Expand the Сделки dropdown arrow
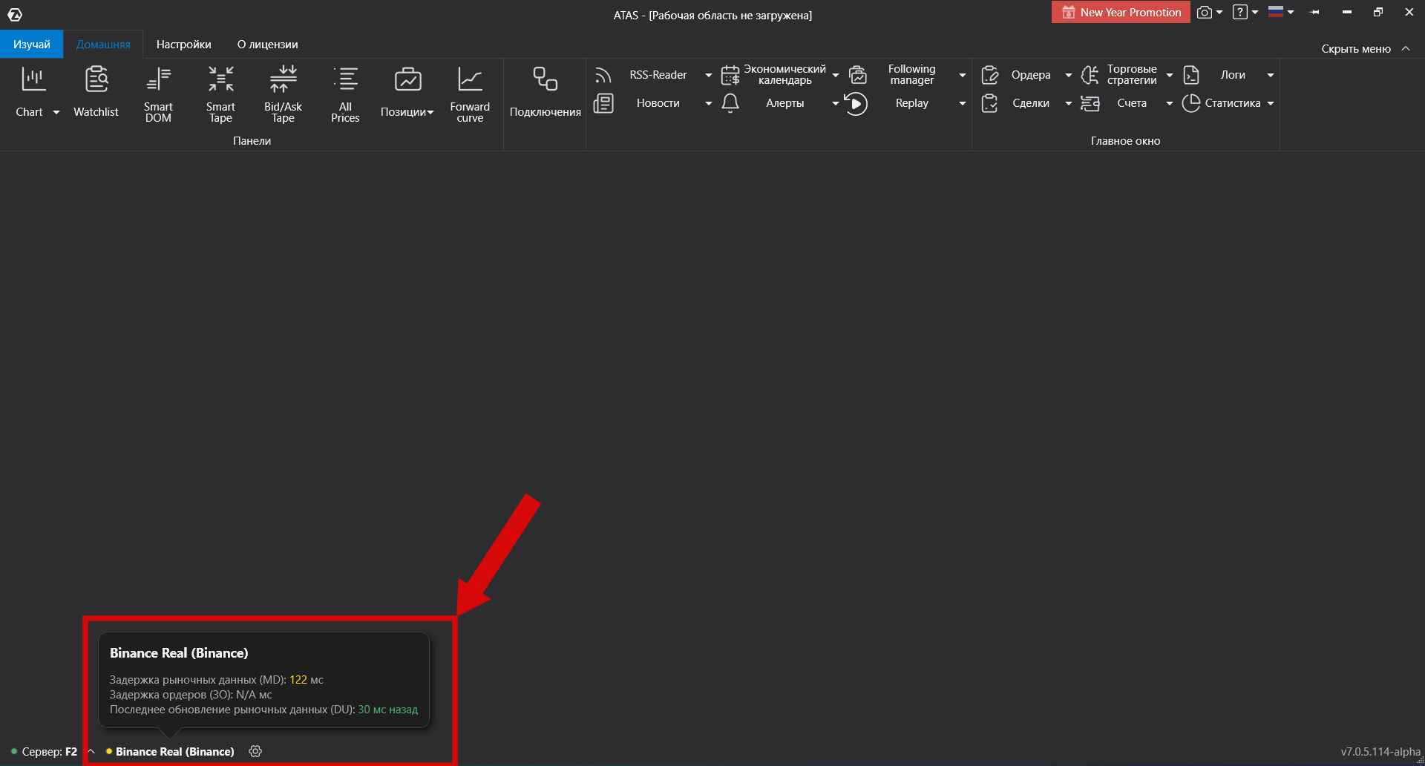 [1068, 103]
